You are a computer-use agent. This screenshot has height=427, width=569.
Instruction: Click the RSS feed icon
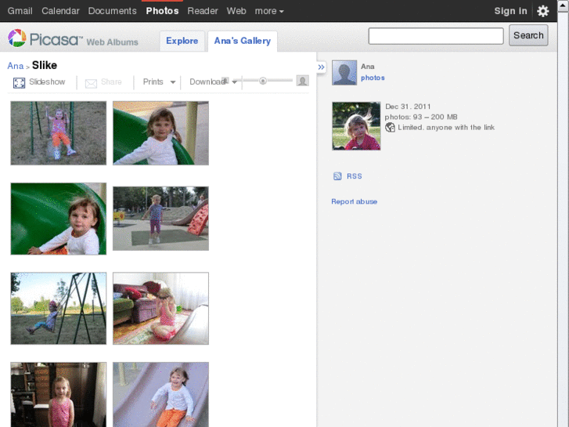[337, 176]
